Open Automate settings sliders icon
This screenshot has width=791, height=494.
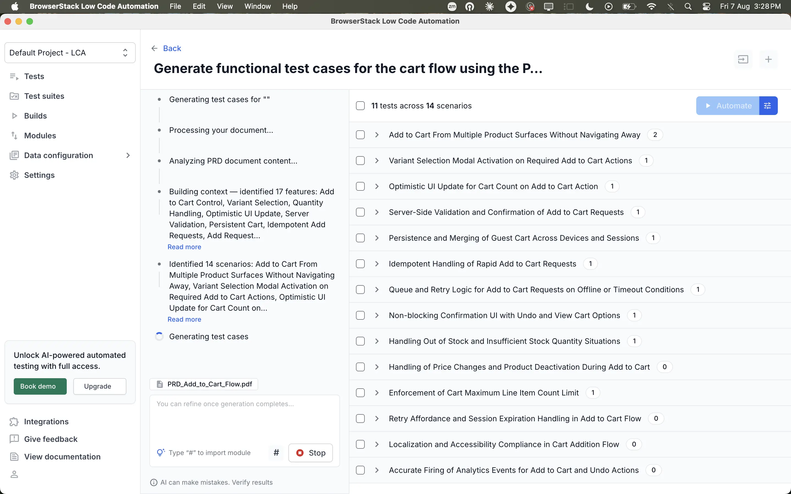768,106
